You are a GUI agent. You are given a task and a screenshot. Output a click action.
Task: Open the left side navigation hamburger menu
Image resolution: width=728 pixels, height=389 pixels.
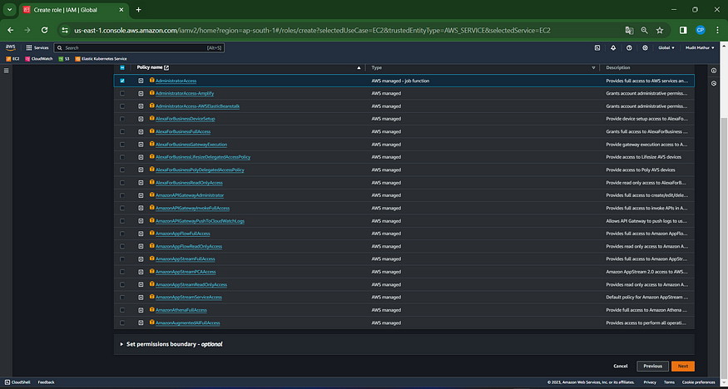pyautogui.click(x=7, y=71)
